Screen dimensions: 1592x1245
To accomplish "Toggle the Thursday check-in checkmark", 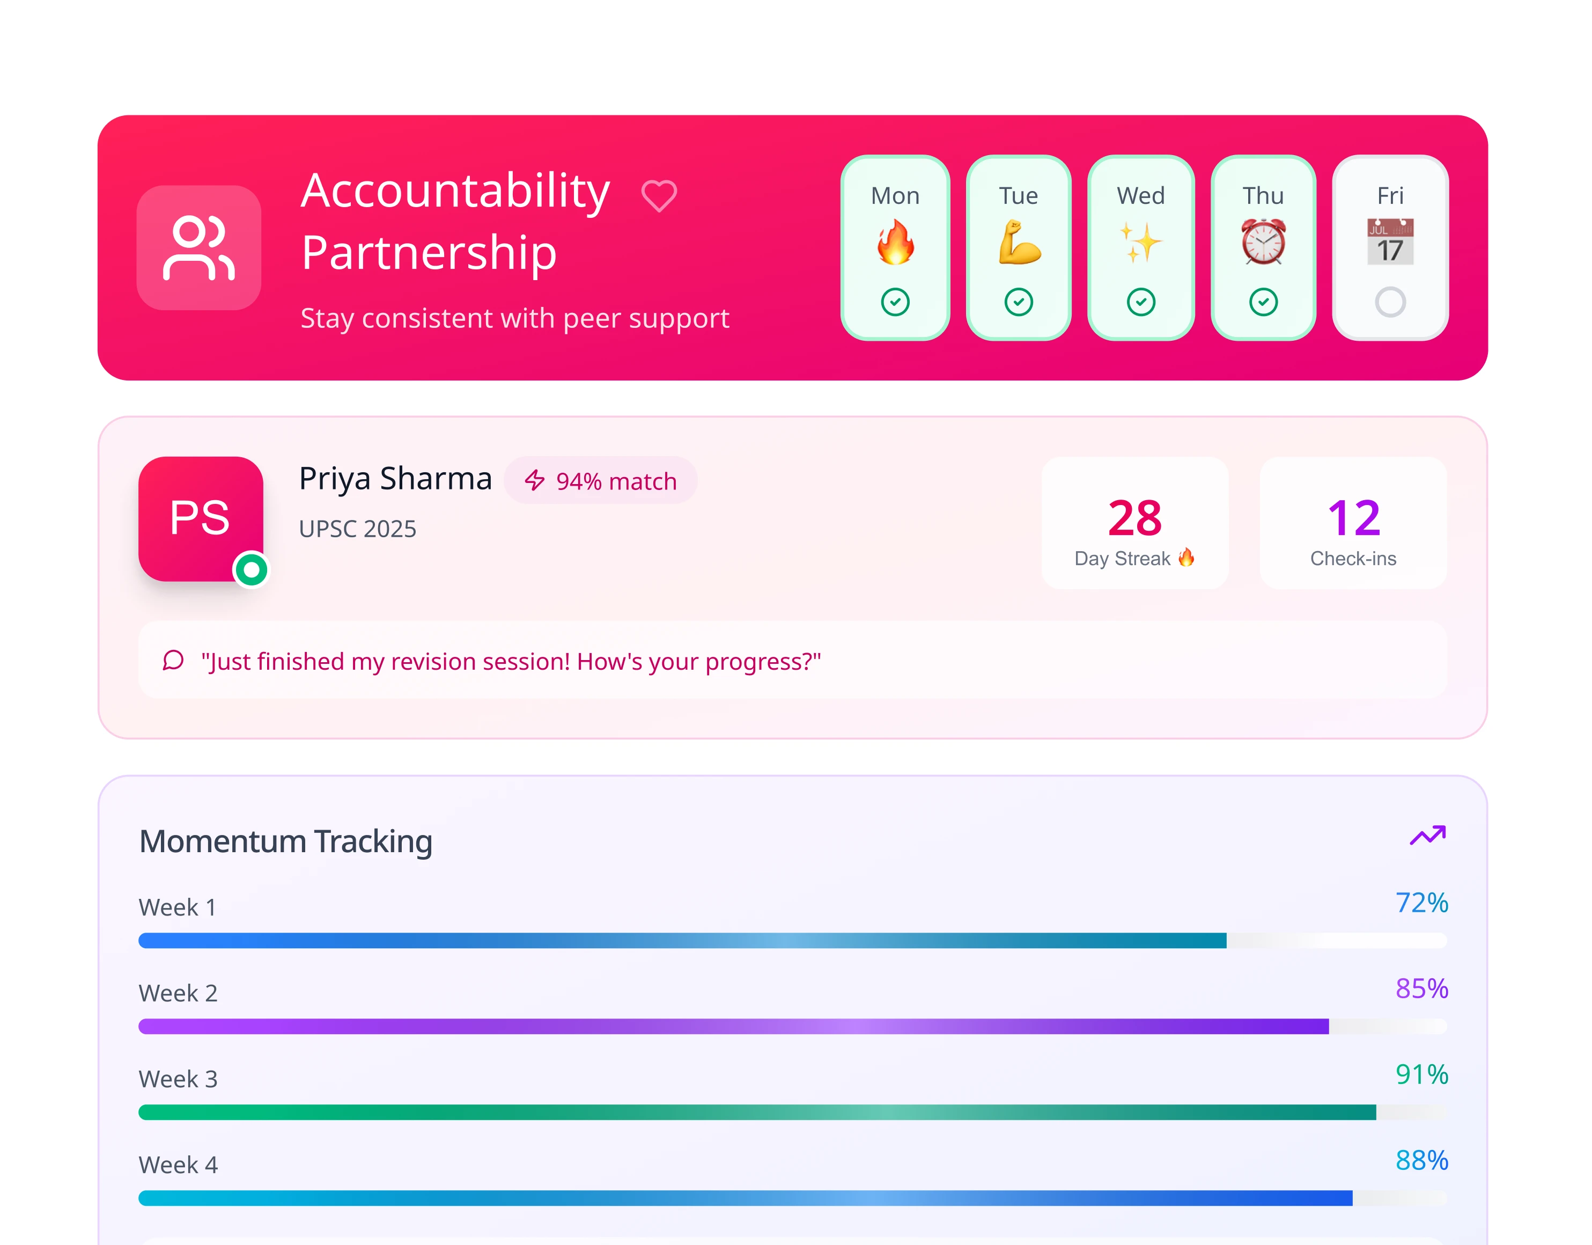I will tap(1263, 302).
